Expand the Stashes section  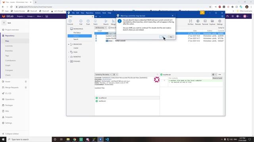point(69,62)
